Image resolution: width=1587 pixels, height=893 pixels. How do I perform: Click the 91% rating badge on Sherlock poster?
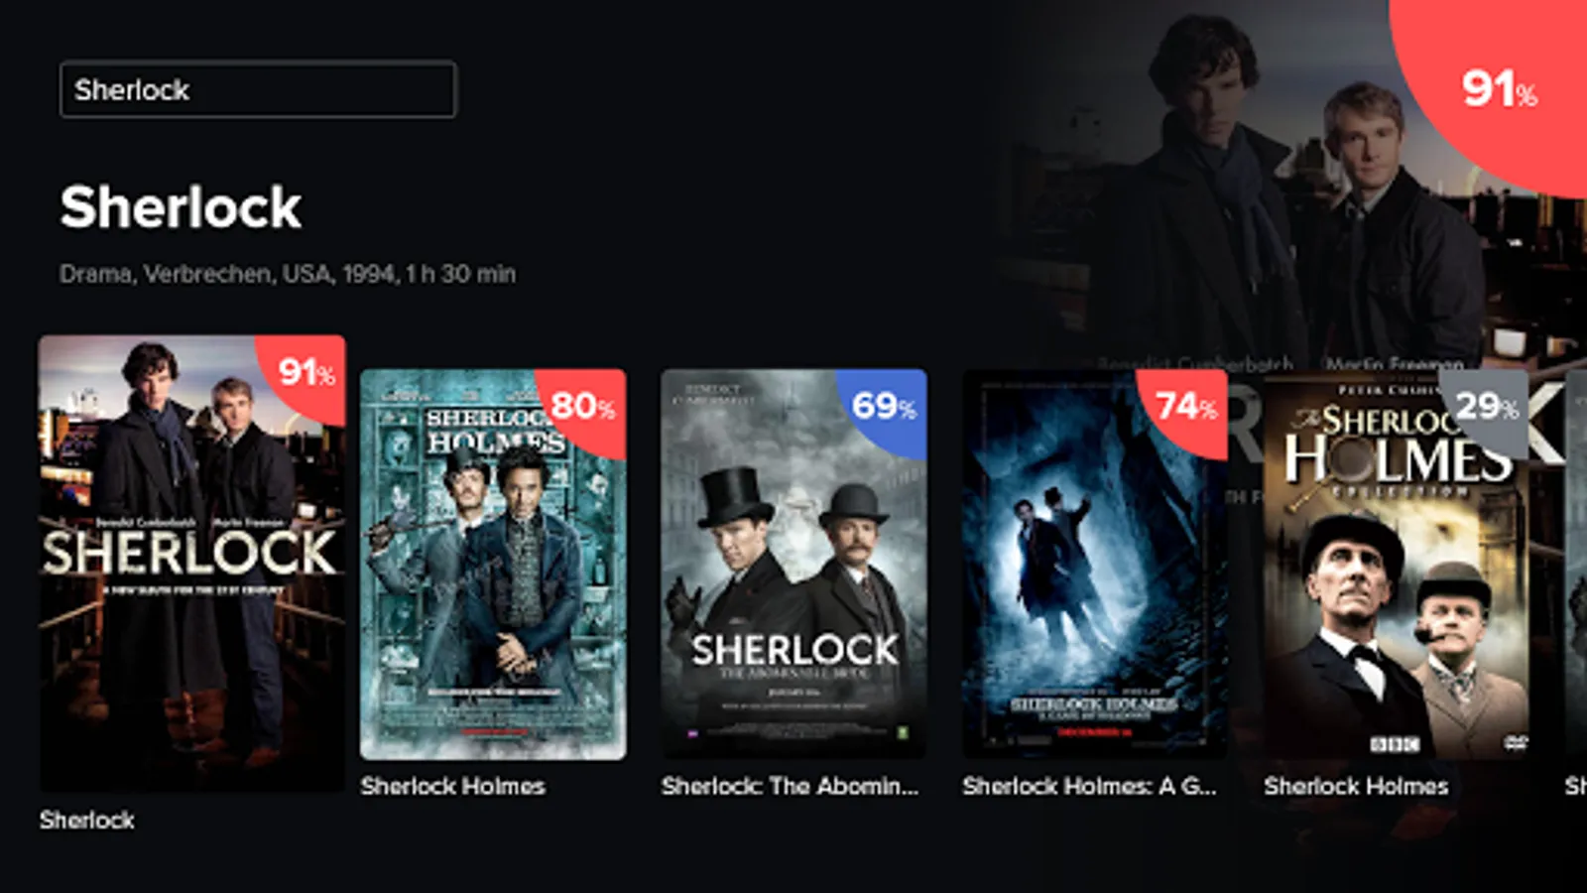point(305,373)
